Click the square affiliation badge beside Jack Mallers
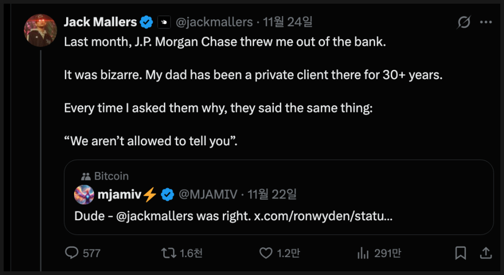The image size is (504, 275). point(164,22)
